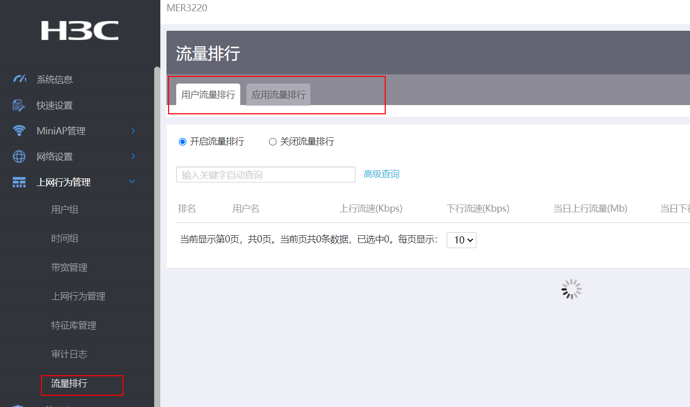Open 上网行为管理 parent menu
690x407 pixels.
[77, 182]
